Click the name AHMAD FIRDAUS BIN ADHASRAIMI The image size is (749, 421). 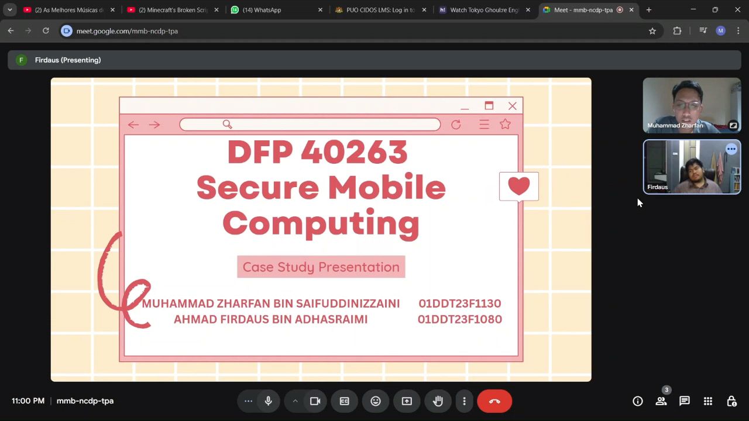pos(270,319)
